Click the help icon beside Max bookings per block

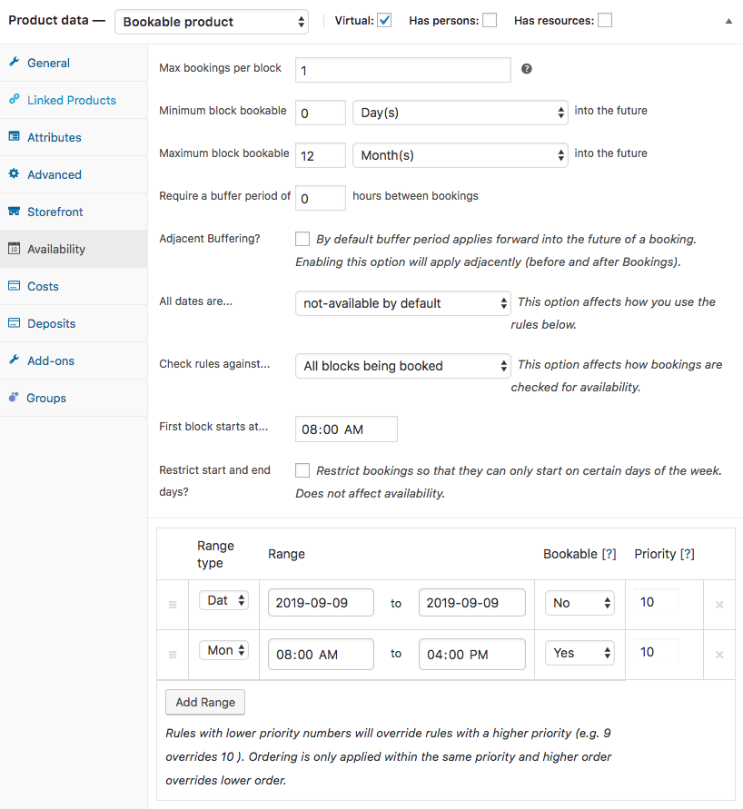(526, 69)
